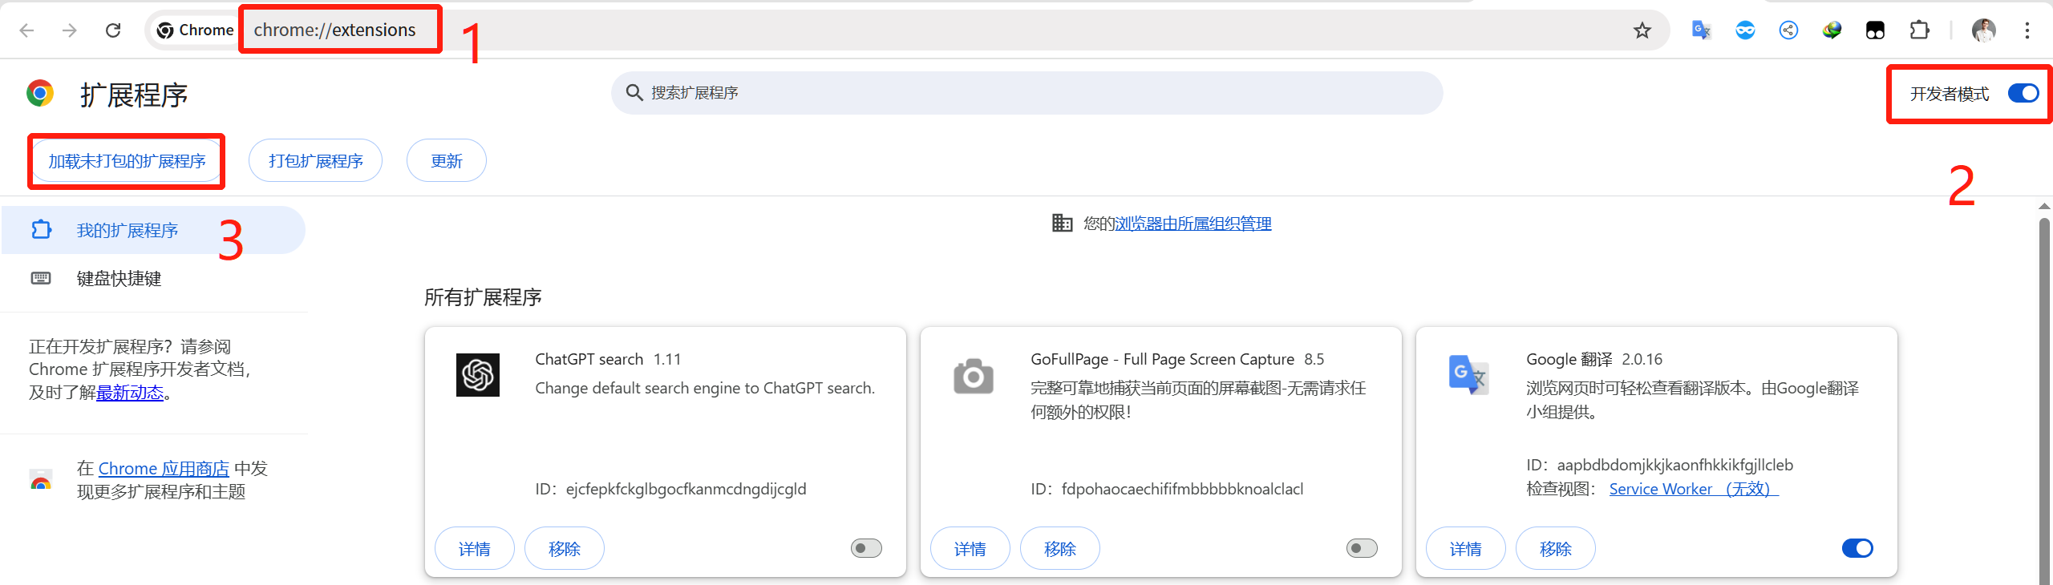Viewport: 2053px width, 585px height.
Task: Select 我的扩展程序 in the sidebar
Action: click(127, 231)
